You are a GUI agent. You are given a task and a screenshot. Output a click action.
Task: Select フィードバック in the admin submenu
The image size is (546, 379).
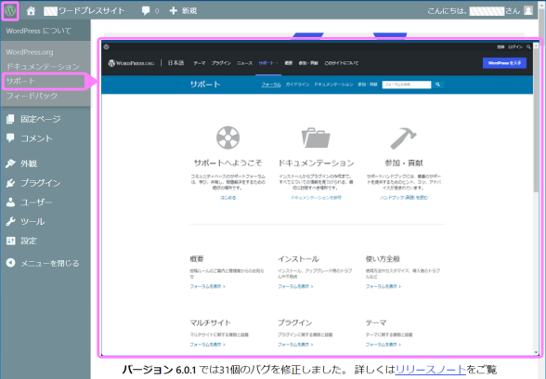(32, 96)
